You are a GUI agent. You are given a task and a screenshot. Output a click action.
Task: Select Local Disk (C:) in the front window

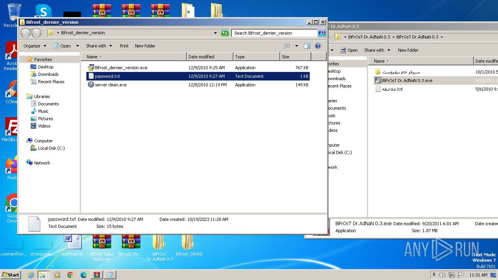51,148
